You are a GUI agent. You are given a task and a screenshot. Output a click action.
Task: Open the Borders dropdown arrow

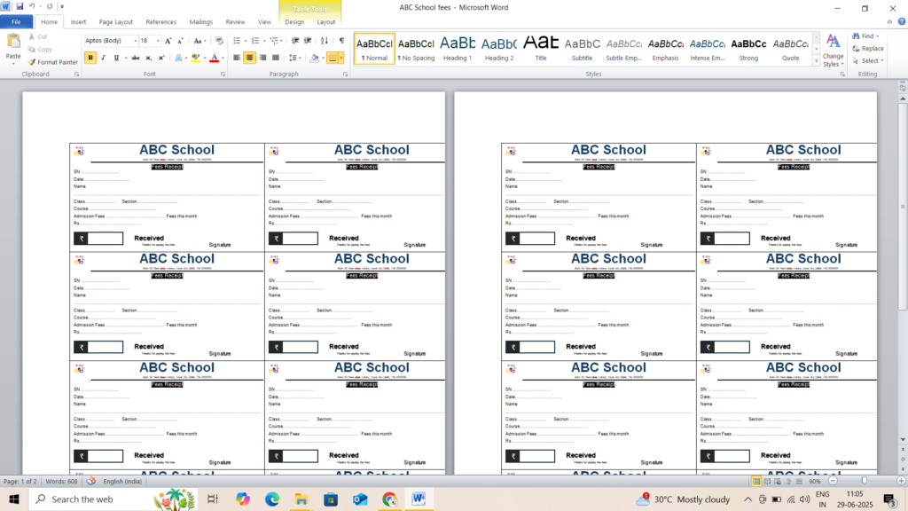341,58
